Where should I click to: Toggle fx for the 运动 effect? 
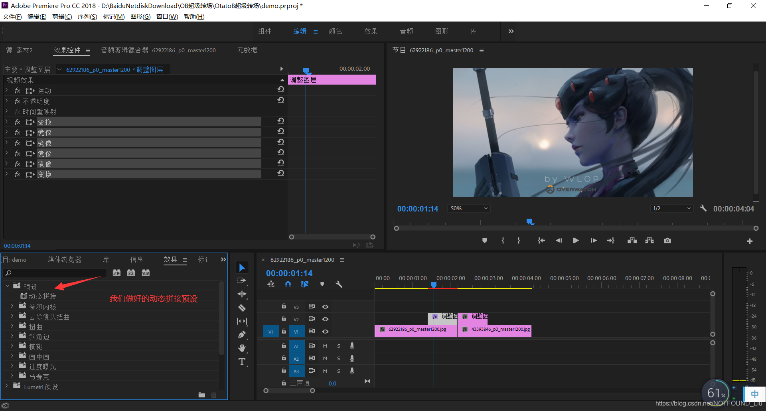(x=18, y=91)
